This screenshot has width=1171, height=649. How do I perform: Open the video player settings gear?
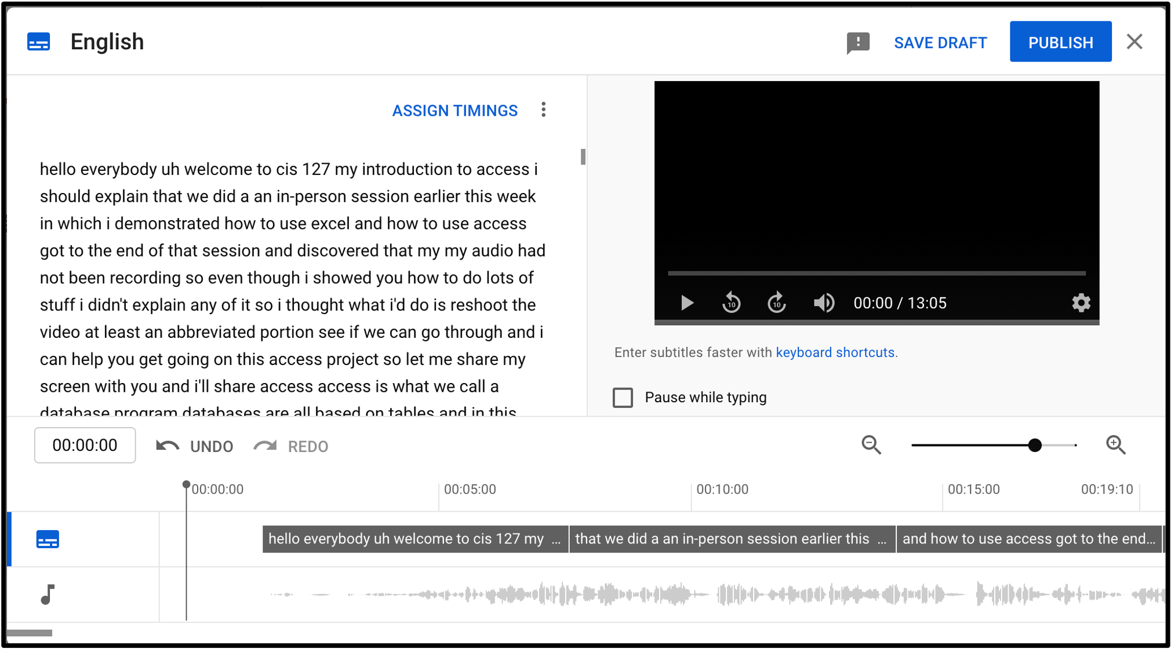[1081, 302]
